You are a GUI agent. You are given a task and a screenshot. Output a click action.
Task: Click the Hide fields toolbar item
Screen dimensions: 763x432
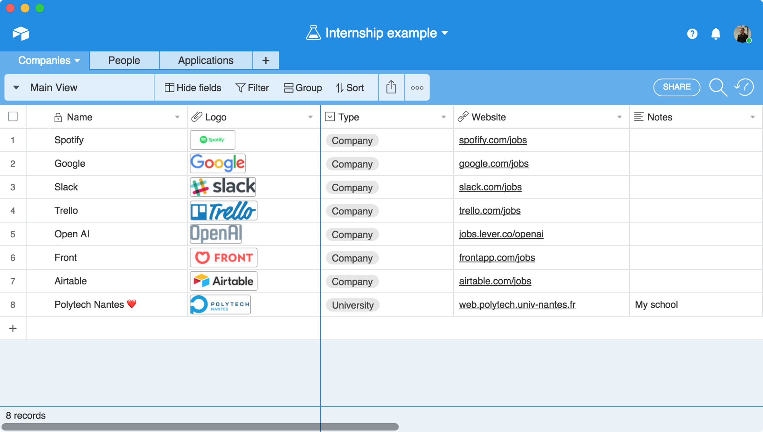(x=193, y=88)
